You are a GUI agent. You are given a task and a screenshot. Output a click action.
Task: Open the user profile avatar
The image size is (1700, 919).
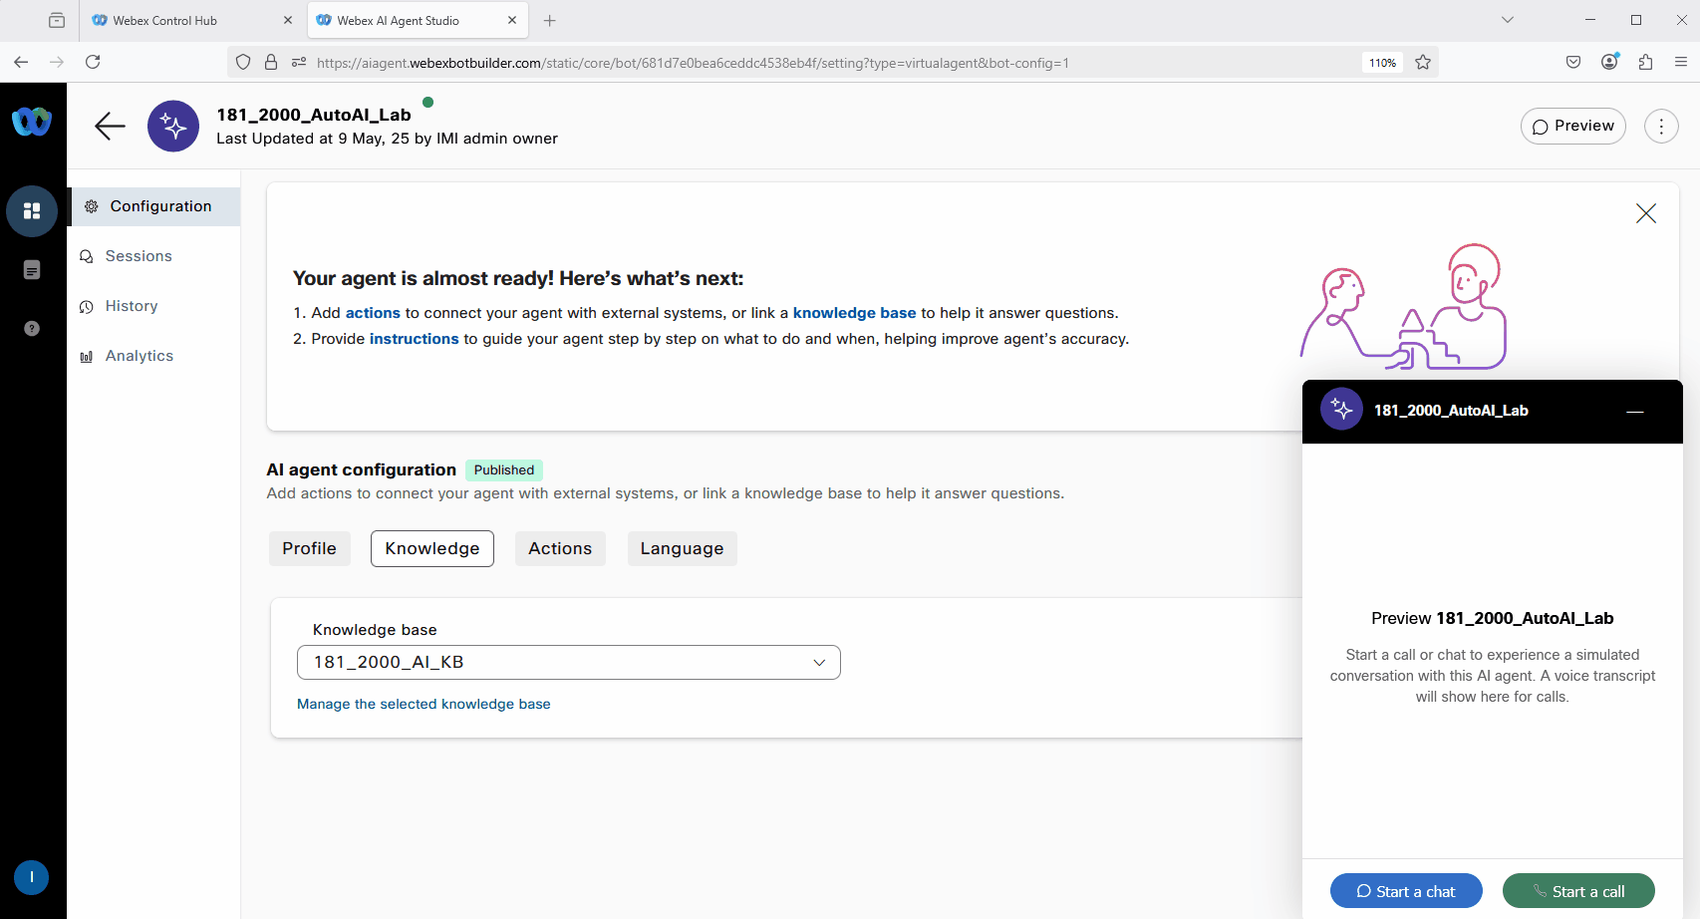[32, 877]
